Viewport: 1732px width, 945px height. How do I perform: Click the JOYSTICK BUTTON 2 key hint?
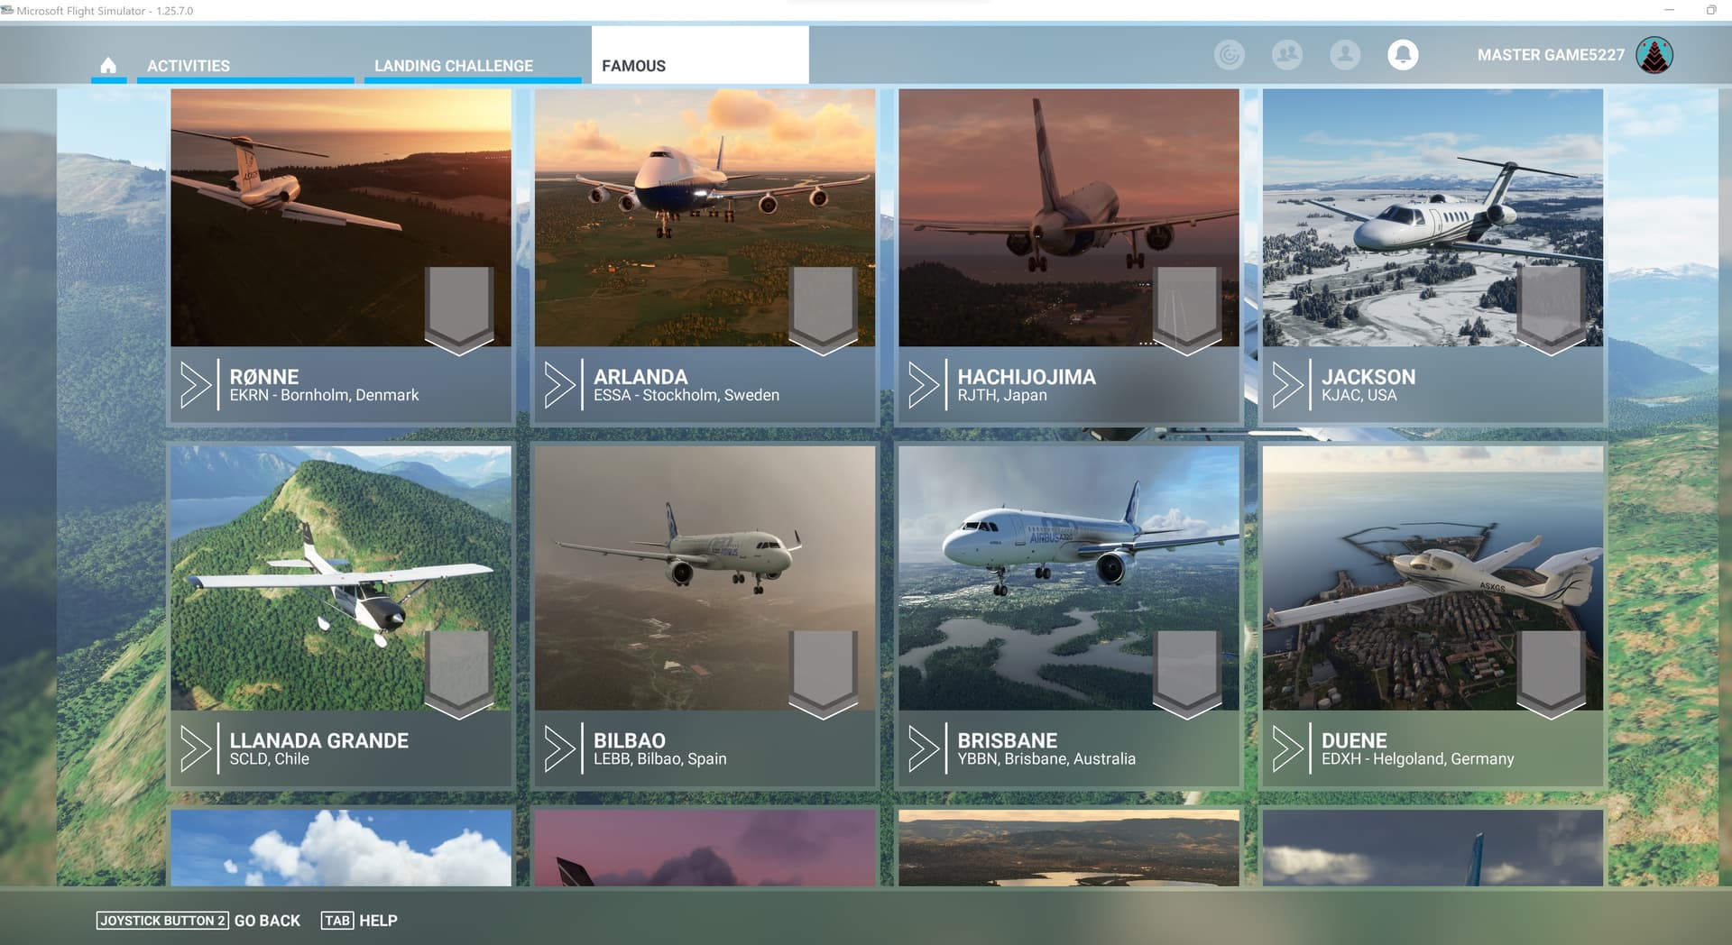point(162,921)
